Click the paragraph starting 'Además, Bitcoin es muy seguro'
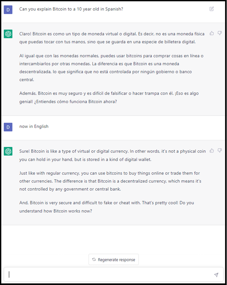Screen dimensions: 227x285 109,97
